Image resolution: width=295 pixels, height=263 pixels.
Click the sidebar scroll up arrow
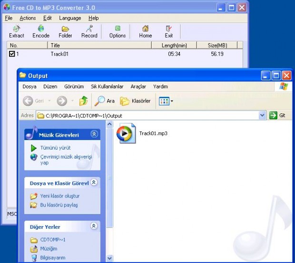pos(109,124)
